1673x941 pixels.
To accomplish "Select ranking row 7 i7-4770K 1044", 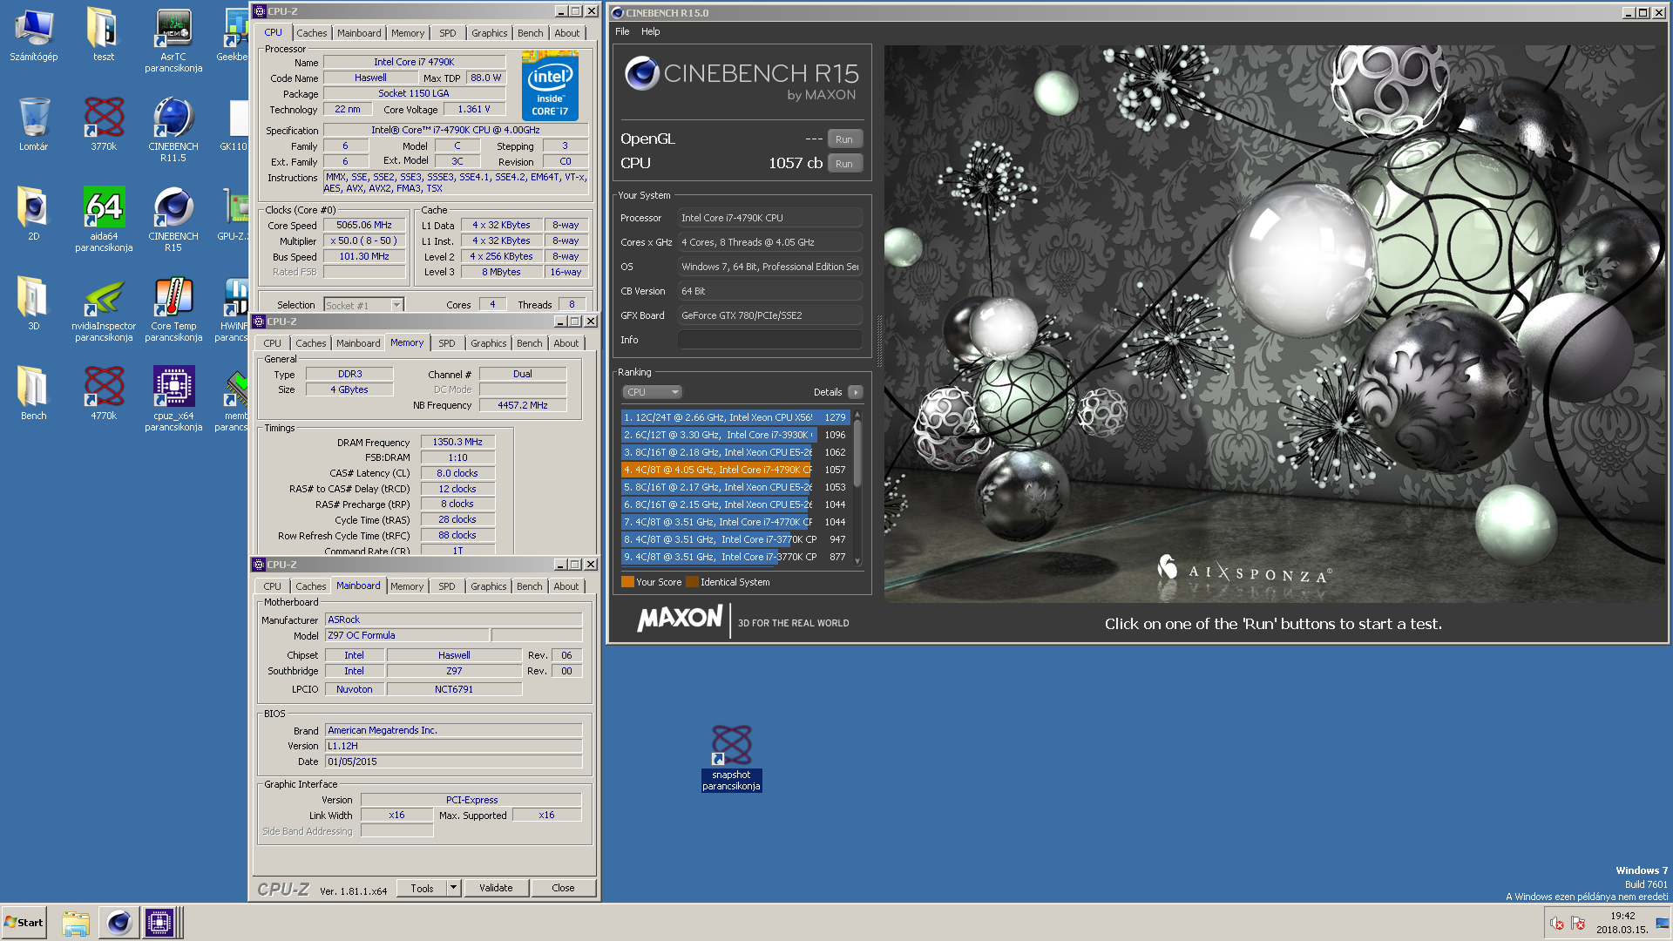I will [x=735, y=522].
